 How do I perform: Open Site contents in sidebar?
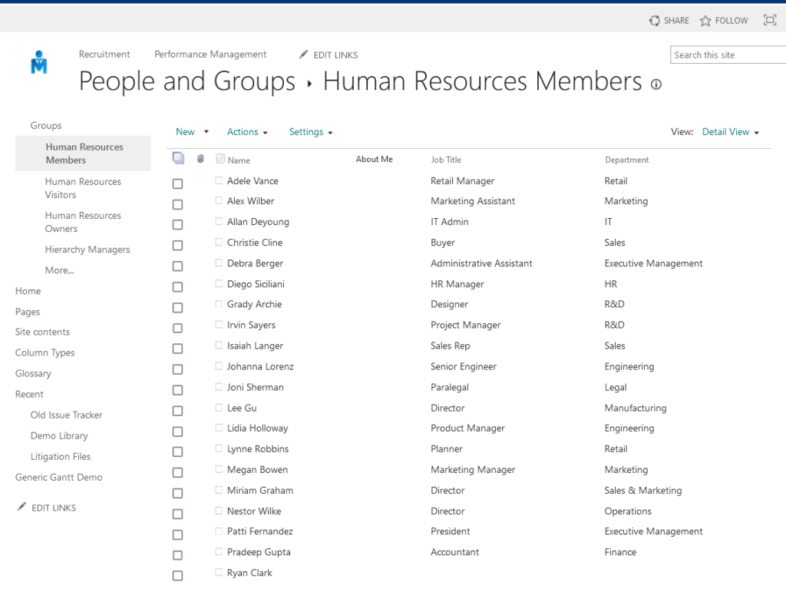[43, 332]
